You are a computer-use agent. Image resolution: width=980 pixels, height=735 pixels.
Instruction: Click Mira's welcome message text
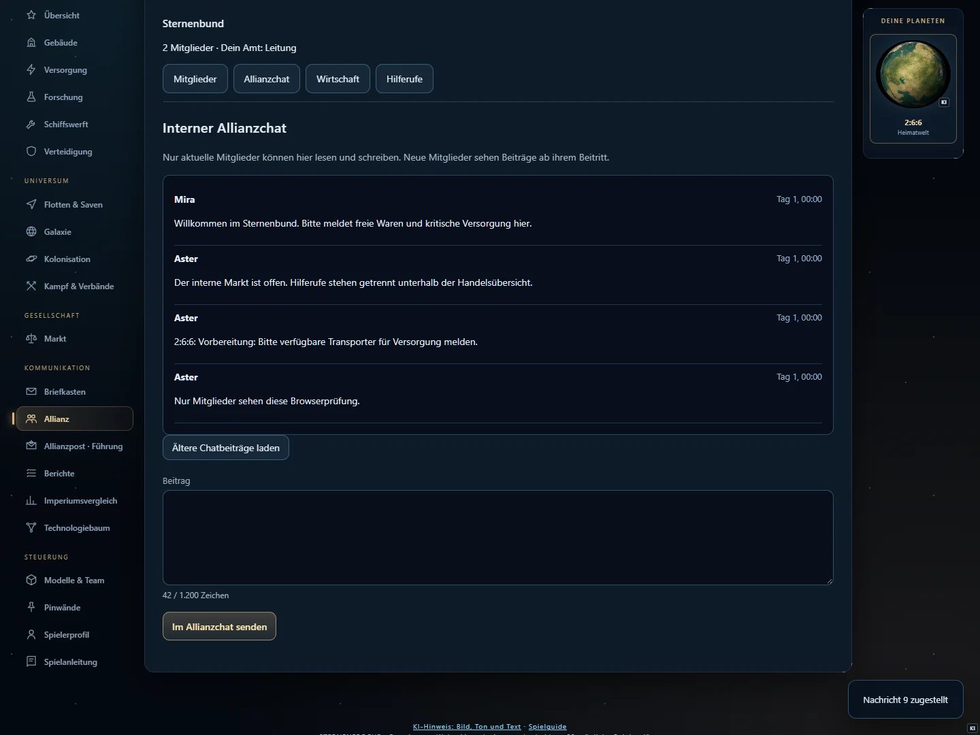pos(353,223)
